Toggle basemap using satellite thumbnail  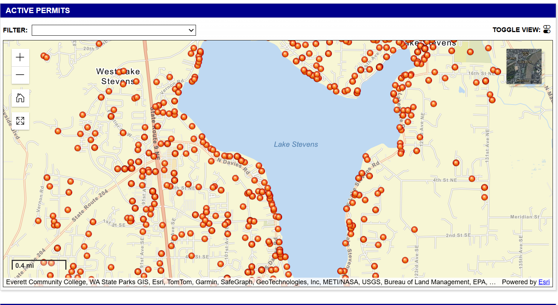[524, 66]
